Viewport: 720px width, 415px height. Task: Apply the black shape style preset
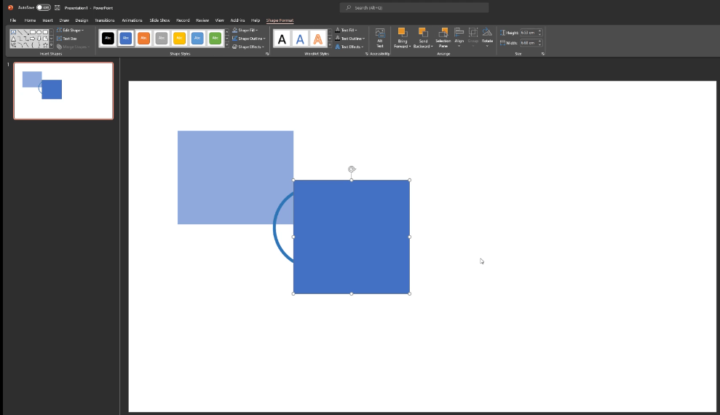tap(108, 39)
